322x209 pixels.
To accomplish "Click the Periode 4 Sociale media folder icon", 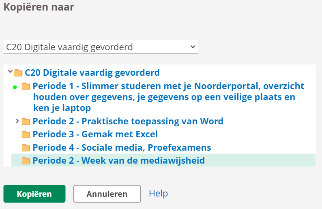I will [26, 147].
